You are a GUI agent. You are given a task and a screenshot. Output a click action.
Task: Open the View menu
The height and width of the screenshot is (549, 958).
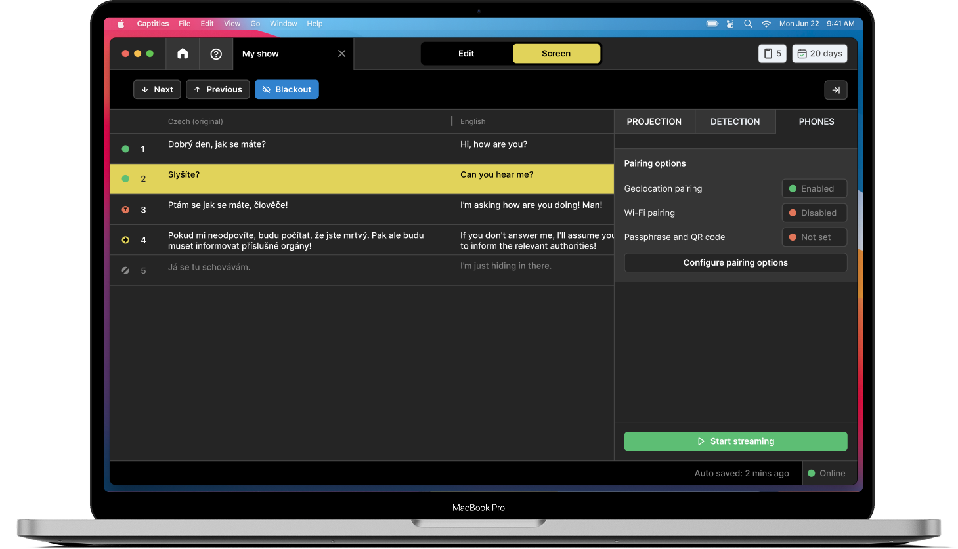point(232,24)
